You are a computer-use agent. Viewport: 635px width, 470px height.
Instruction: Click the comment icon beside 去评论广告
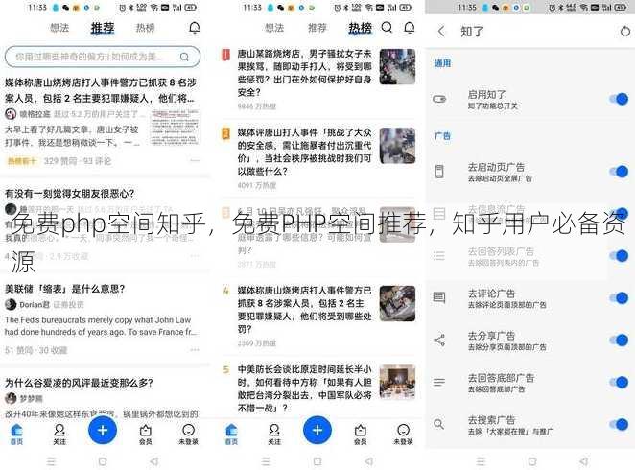439,298
